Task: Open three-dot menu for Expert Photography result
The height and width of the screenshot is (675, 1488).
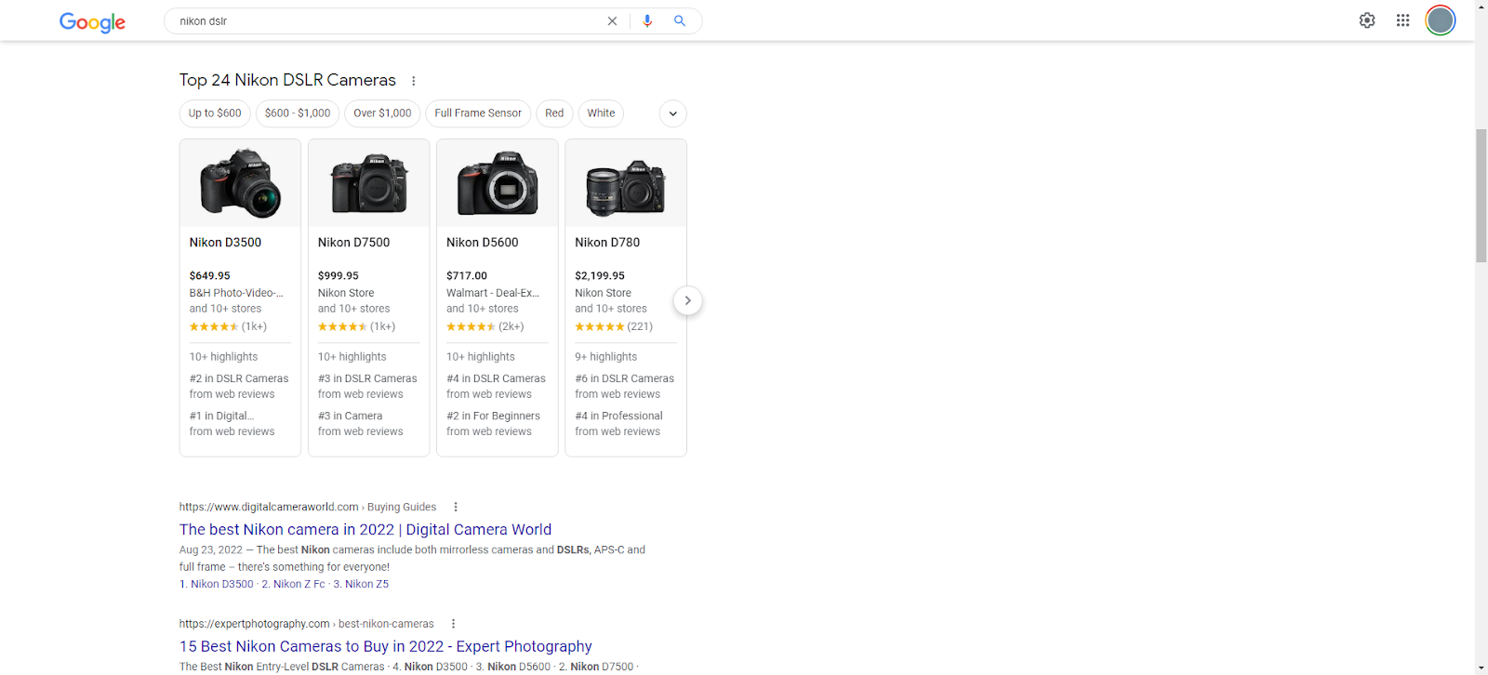Action: (454, 624)
